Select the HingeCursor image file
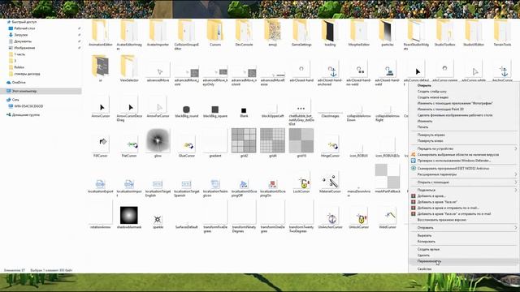 pos(330,145)
